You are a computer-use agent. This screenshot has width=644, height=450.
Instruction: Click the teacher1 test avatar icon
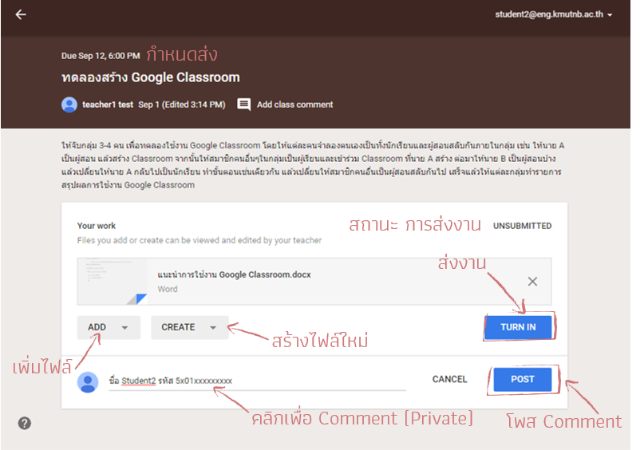tap(69, 105)
